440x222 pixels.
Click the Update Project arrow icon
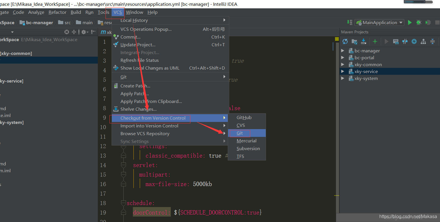[x=116, y=45]
